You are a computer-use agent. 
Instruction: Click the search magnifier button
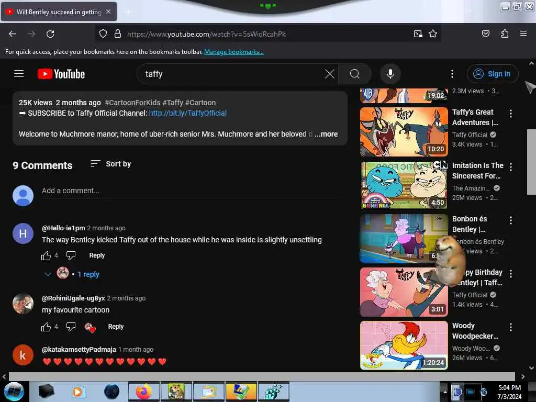pyautogui.click(x=355, y=74)
